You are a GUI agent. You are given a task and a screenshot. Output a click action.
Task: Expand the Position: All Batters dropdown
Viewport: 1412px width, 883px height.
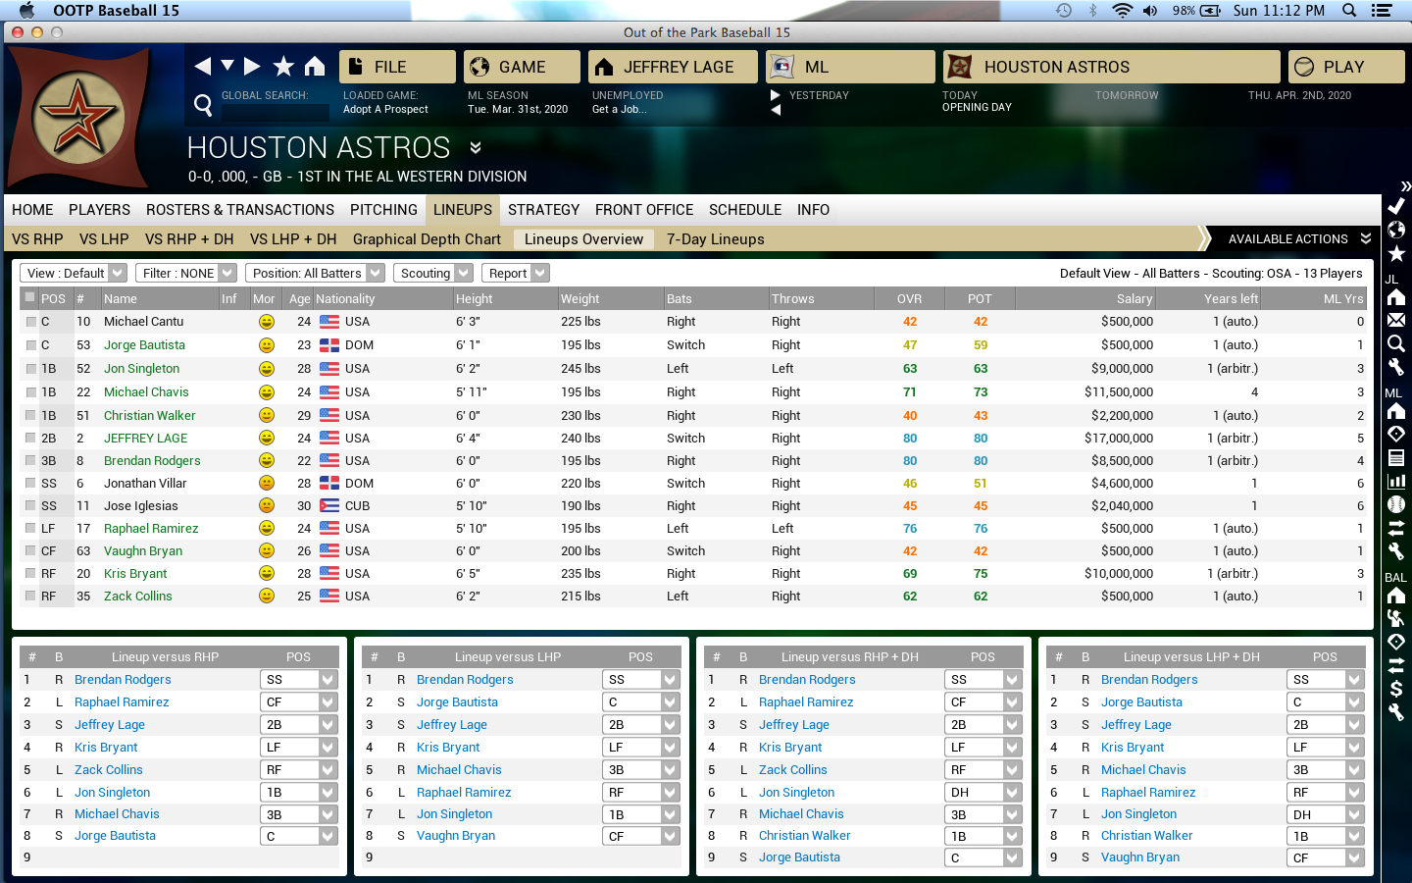pos(314,273)
